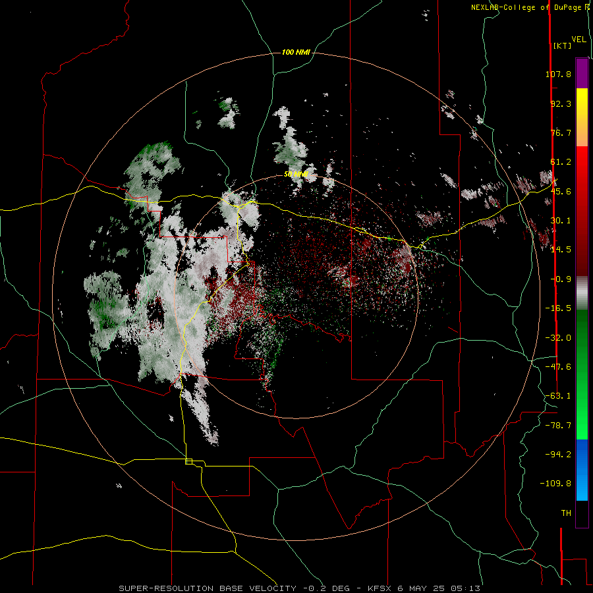
Task: Click the 45.6 value on velocity scale
Action: click(x=561, y=191)
